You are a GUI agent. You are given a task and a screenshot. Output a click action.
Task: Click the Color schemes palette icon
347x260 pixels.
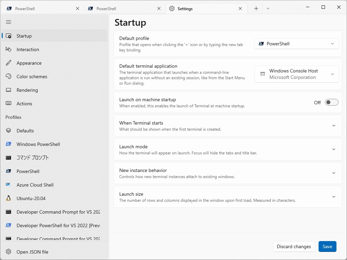coord(9,77)
